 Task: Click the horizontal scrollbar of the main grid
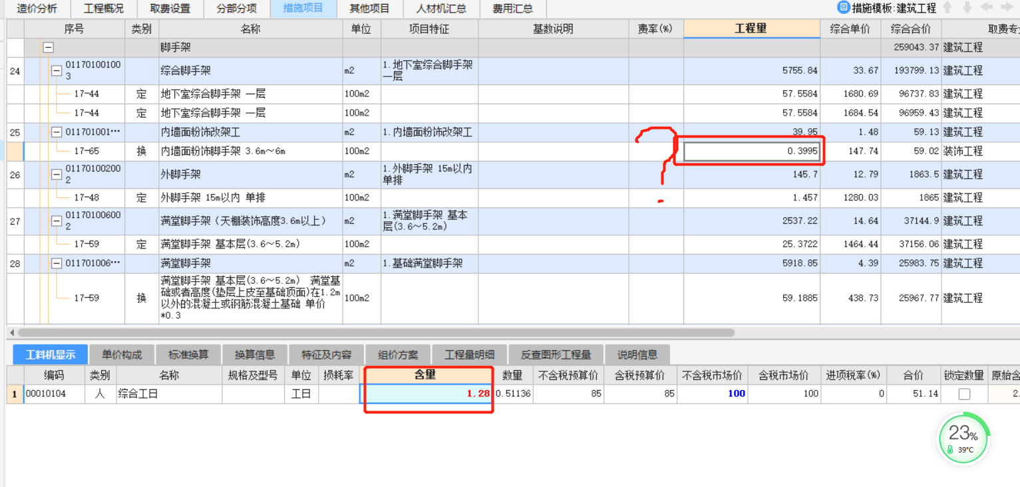click(376, 332)
